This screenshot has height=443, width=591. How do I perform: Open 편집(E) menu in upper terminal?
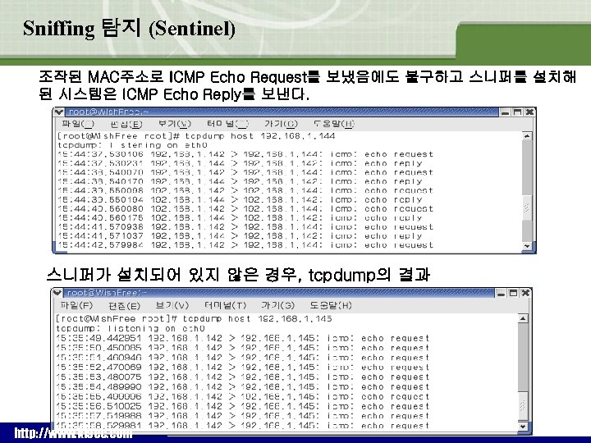(x=126, y=125)
